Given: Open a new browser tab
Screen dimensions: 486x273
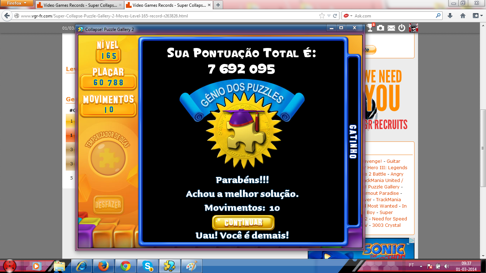Looking at the screenshot, I should click(218, 5).
